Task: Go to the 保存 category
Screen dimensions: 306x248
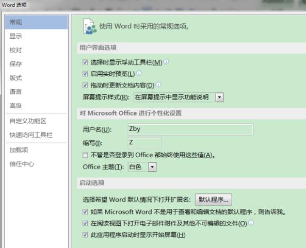Action: tap(36, 64)
